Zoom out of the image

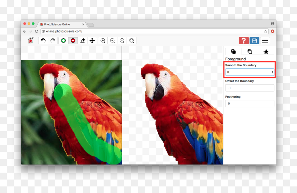pos(112,40)
